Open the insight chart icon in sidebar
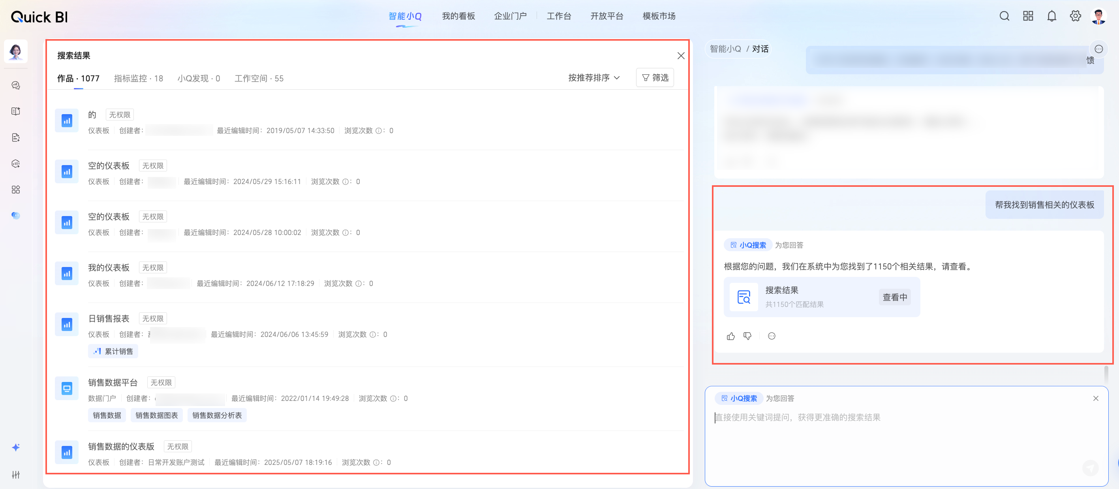 tap(16, 164)
